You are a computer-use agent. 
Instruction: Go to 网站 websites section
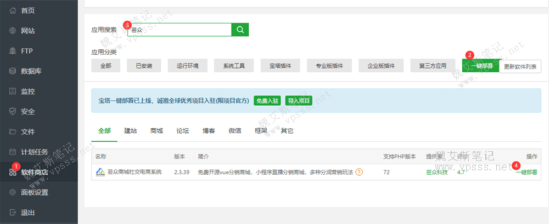28,31
